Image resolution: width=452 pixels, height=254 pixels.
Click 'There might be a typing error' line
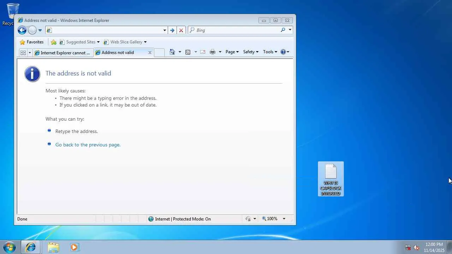pos(108,98)
